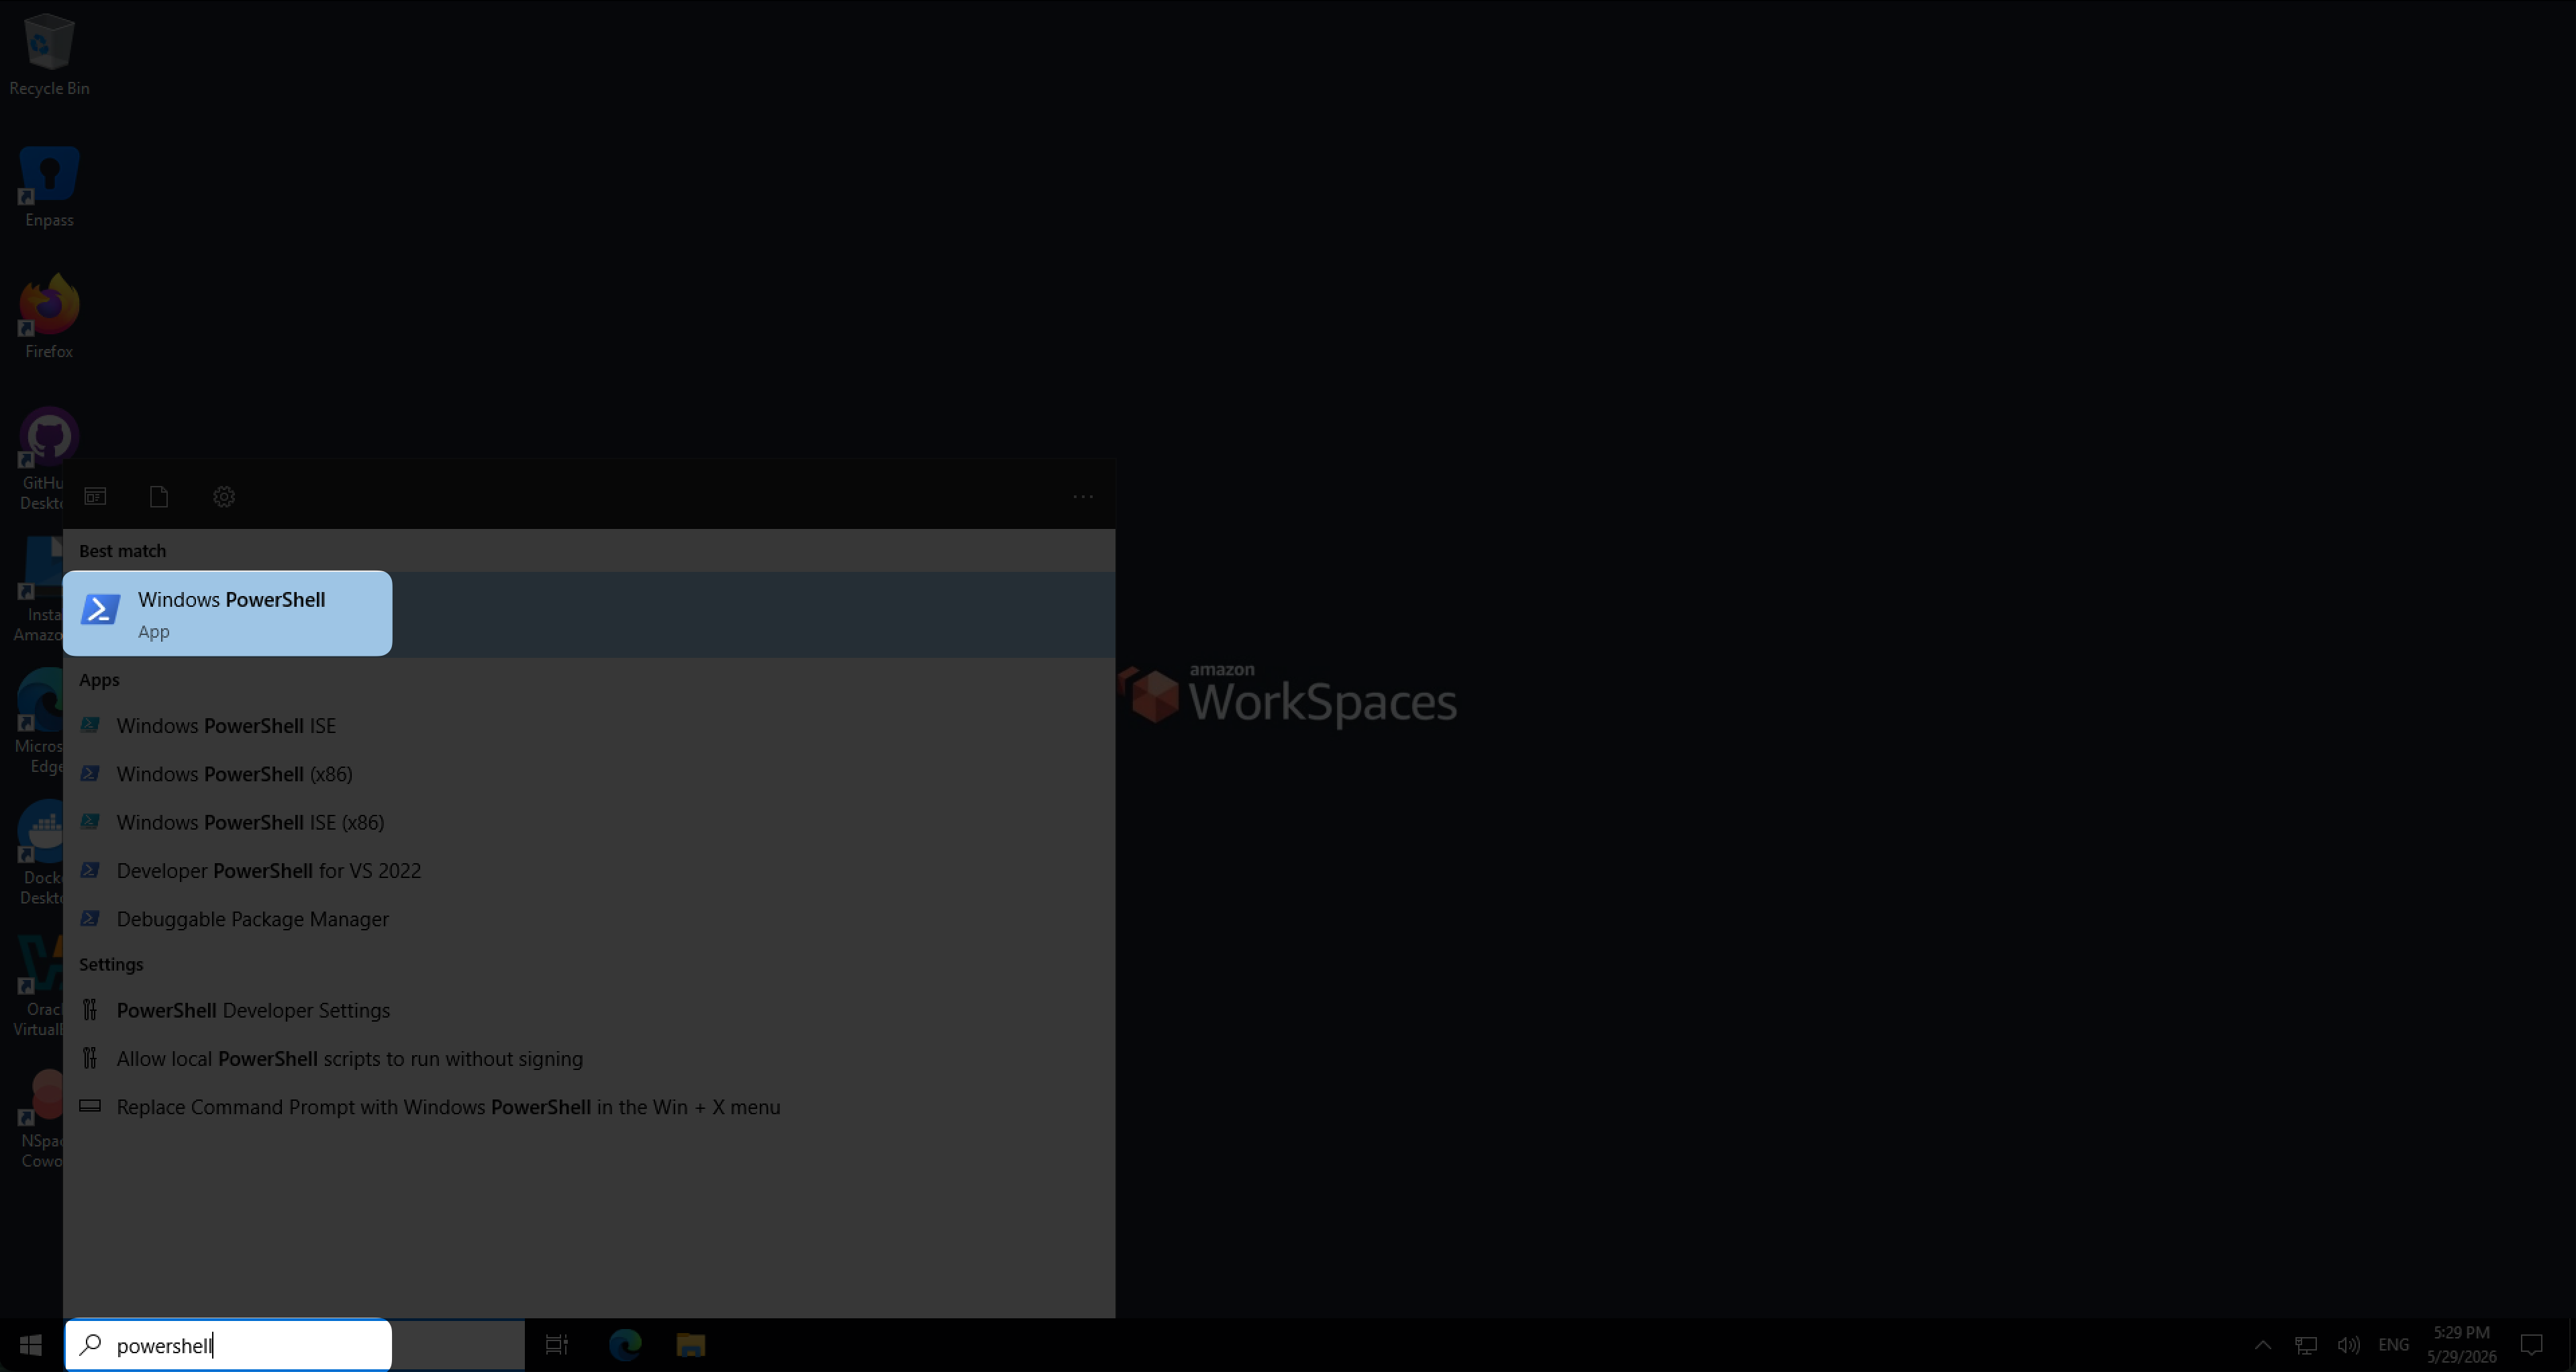
Task: Click the Debuggable Package Manager row icon
Action: [x=90, y=918]
